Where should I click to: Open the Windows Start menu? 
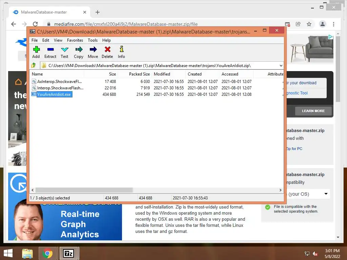coord(8,253)
